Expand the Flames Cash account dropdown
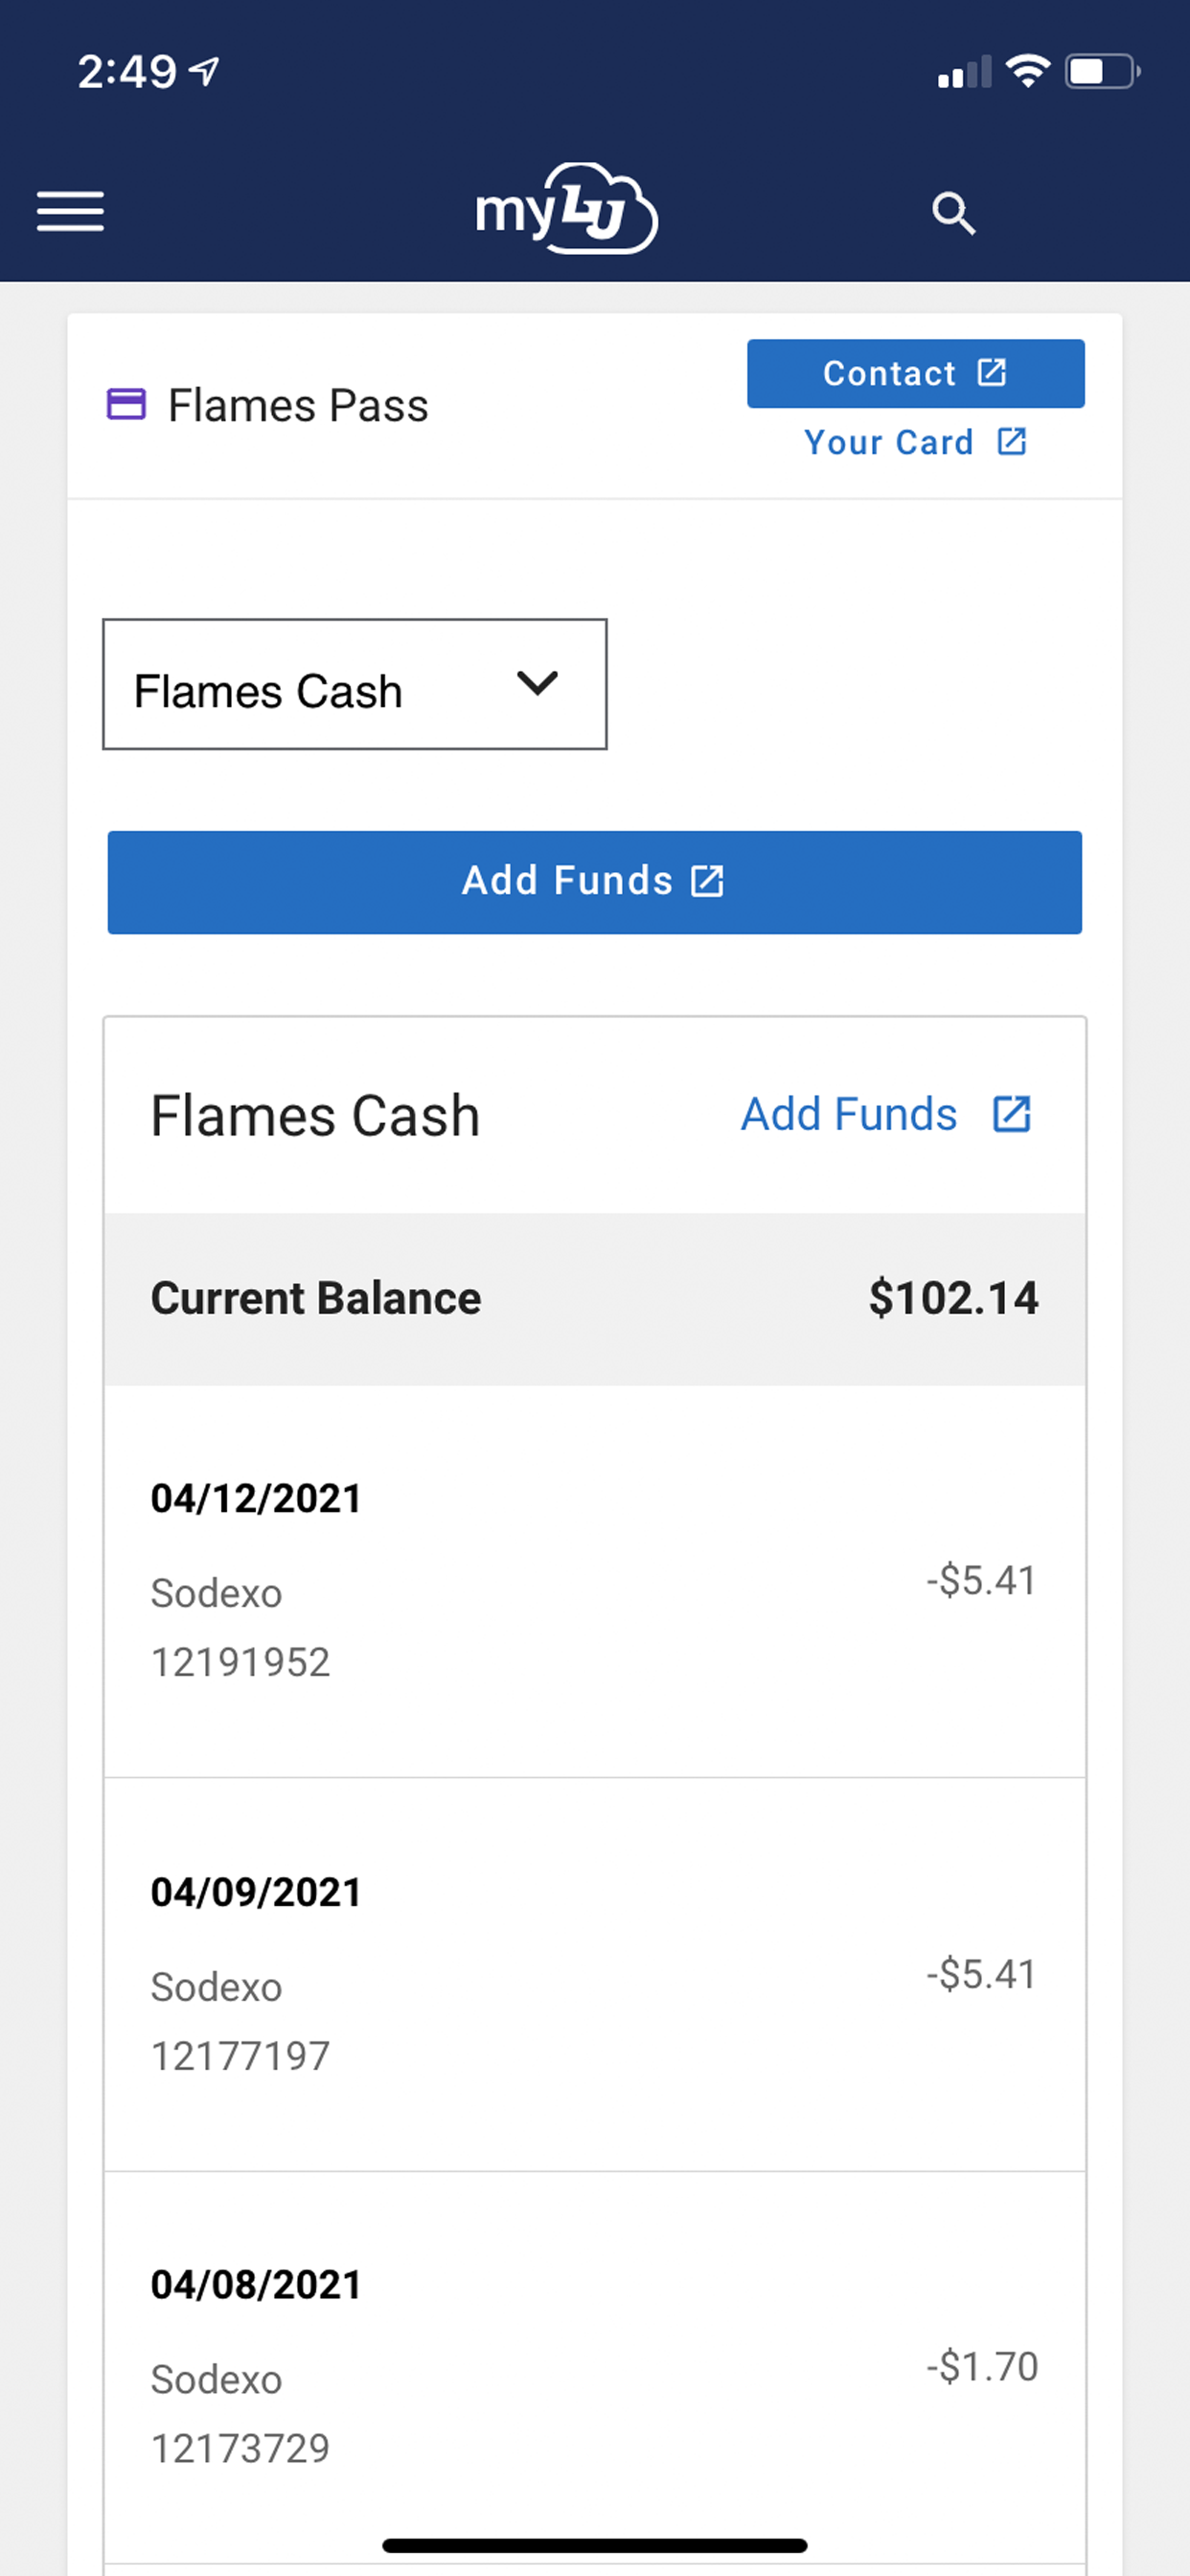This screenshot has height=2576, width=1190. (355, 684)
